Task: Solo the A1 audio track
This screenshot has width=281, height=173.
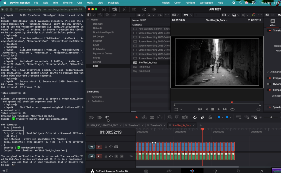Action: coord(116,156)
